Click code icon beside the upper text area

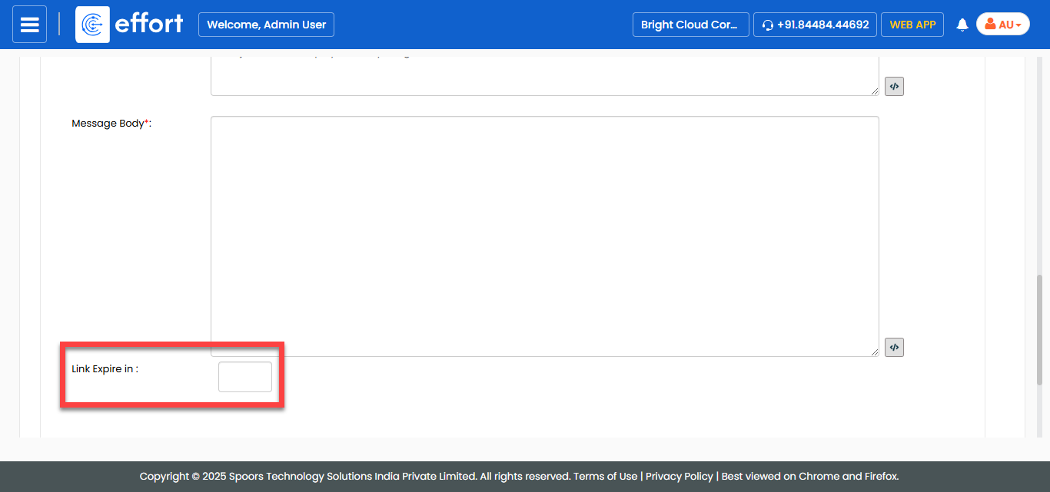(894, 87)
